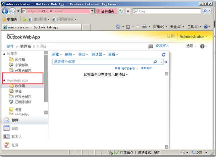Click the Home page icon
216x157 pixels.
tap(118, 27)
